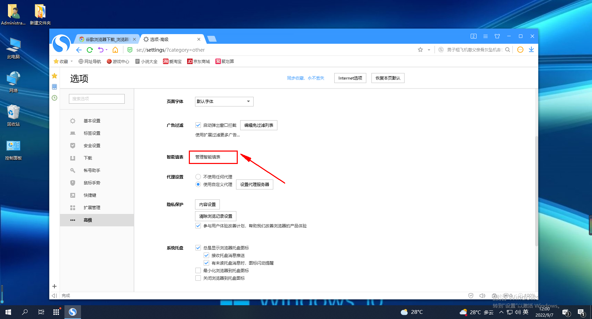Click the 搜索选项 search input field

[96, 99]
